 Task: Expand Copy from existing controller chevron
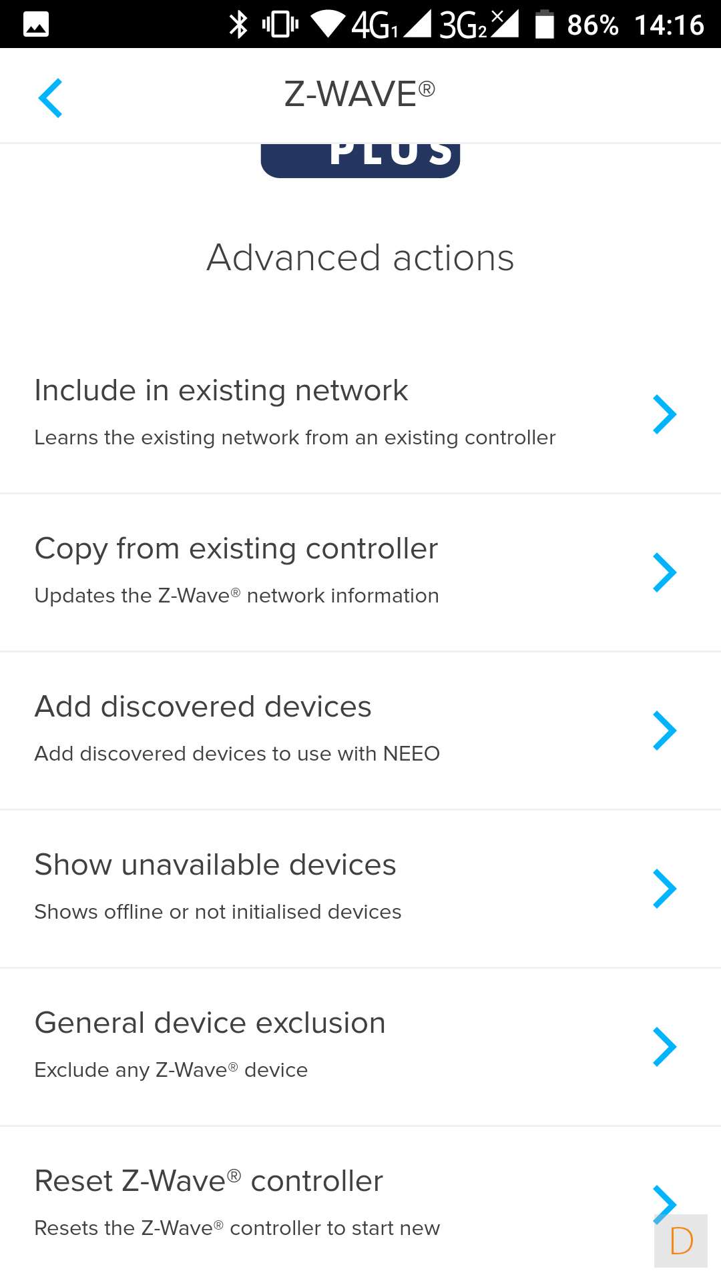[664, 572]
